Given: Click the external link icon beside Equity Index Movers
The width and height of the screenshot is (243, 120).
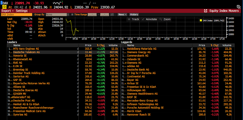Looking at the screenshot, I should click(x=205, y=11).
